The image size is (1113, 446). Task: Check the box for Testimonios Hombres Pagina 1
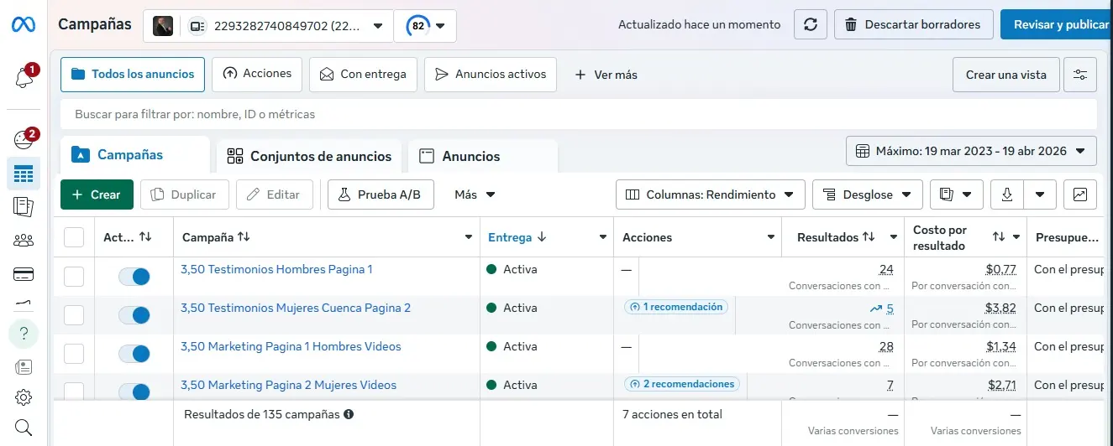74,277
